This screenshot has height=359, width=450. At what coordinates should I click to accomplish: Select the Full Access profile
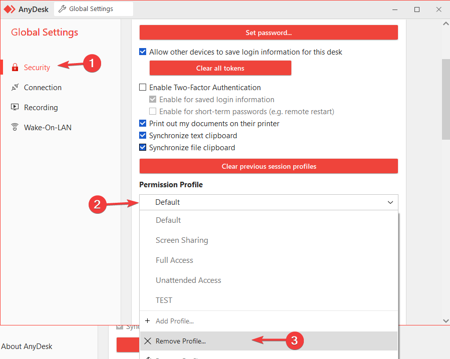pos(174,260)
